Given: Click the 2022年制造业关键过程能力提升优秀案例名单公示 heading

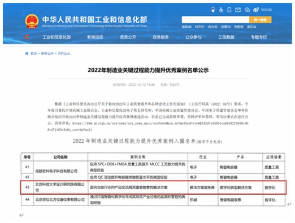Looking at the screenshot, I should pyautogui.click(x=148, y=70).
